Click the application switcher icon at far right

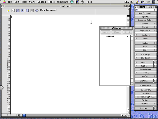coord(153,2)
